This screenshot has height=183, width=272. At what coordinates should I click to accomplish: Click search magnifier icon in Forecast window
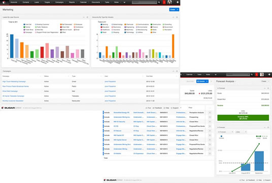252,75
